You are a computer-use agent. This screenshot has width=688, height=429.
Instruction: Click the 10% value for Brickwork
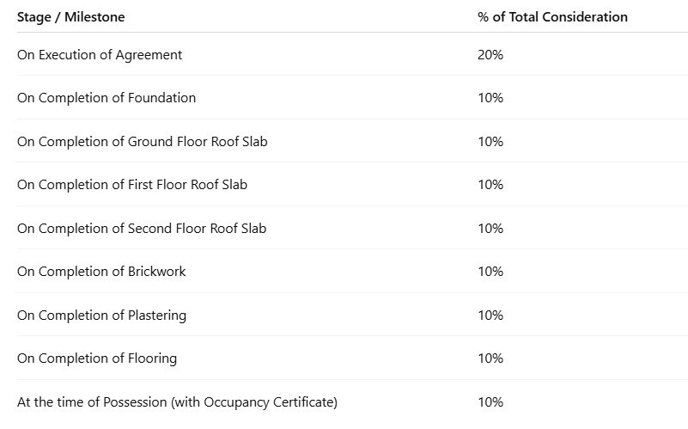coord(490,272)
